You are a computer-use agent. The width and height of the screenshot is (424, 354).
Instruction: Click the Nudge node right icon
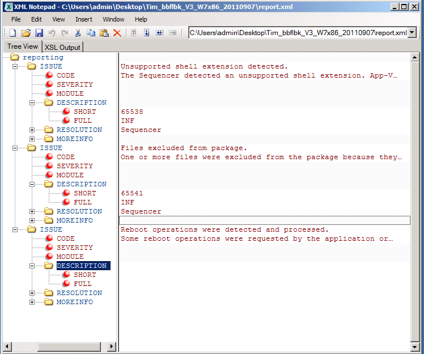pos(172,33)
